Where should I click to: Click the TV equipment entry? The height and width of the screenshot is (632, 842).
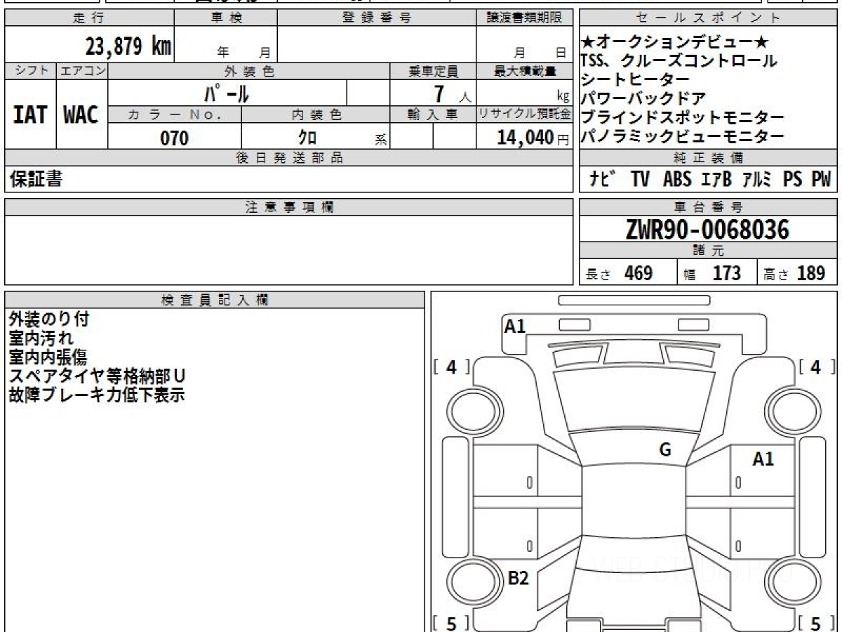tap(640, 180)
